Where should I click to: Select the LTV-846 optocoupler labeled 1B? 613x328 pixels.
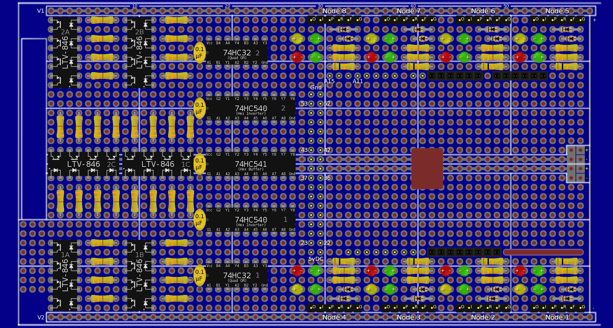[139, 275]
